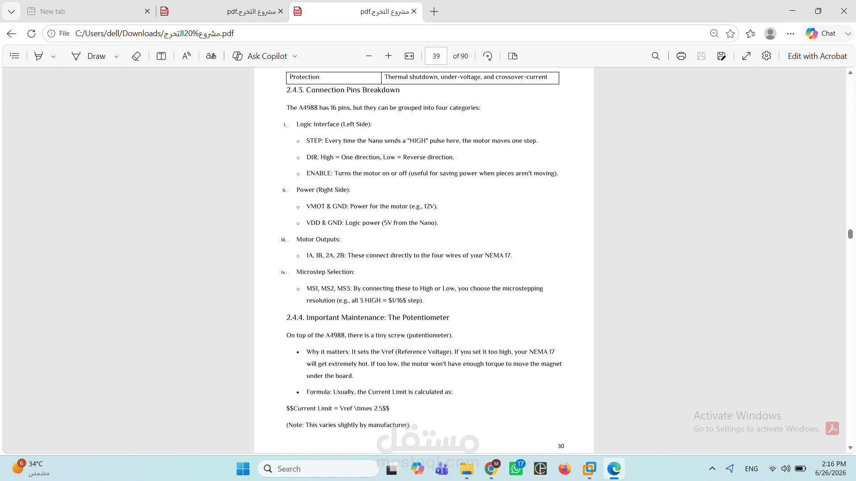Launch Firefox from the taskbar
Viewport: 856px width, 481px height.
tap(565, 469)
